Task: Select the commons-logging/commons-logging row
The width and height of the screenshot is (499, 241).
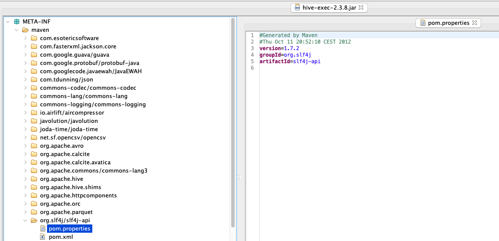Action: point(93,105)
